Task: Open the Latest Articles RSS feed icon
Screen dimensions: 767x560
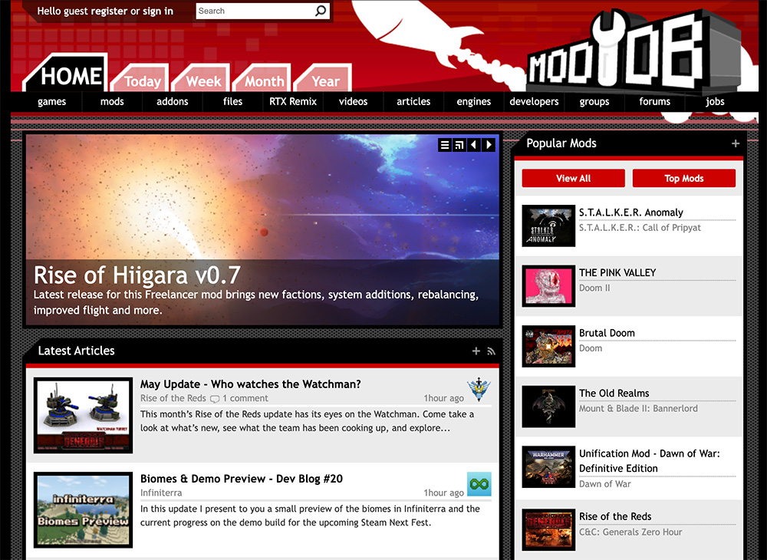Action: (491, 351)
